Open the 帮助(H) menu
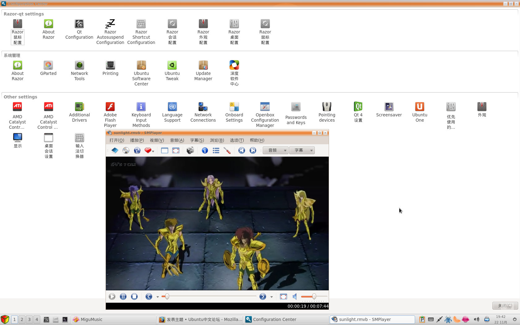520x325 pixels. [x=257, y=140]
